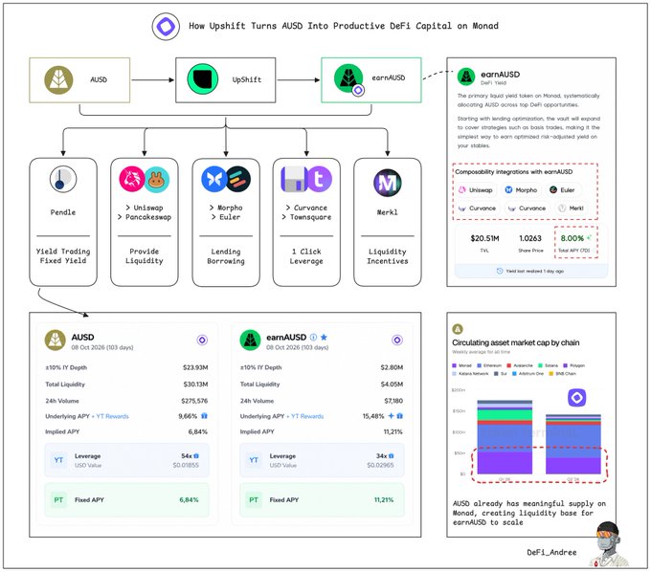Click the "$275,576" 24h Volume value
This screenshot has width=651, height=572.
coord(194,401)
